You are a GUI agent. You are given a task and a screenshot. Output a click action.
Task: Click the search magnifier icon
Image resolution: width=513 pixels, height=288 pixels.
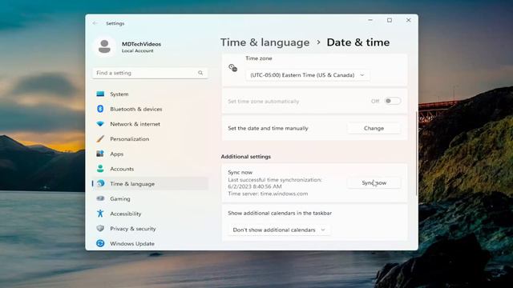[200, 73]
